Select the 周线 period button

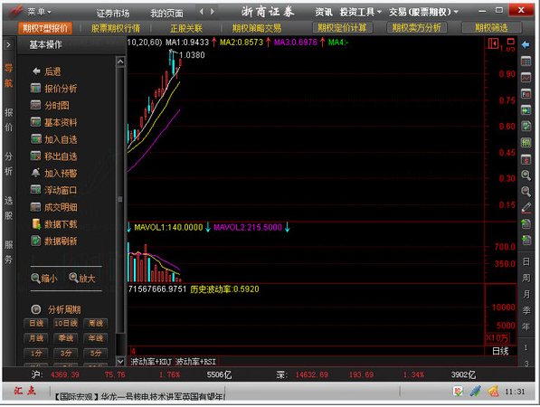(96, 323)
